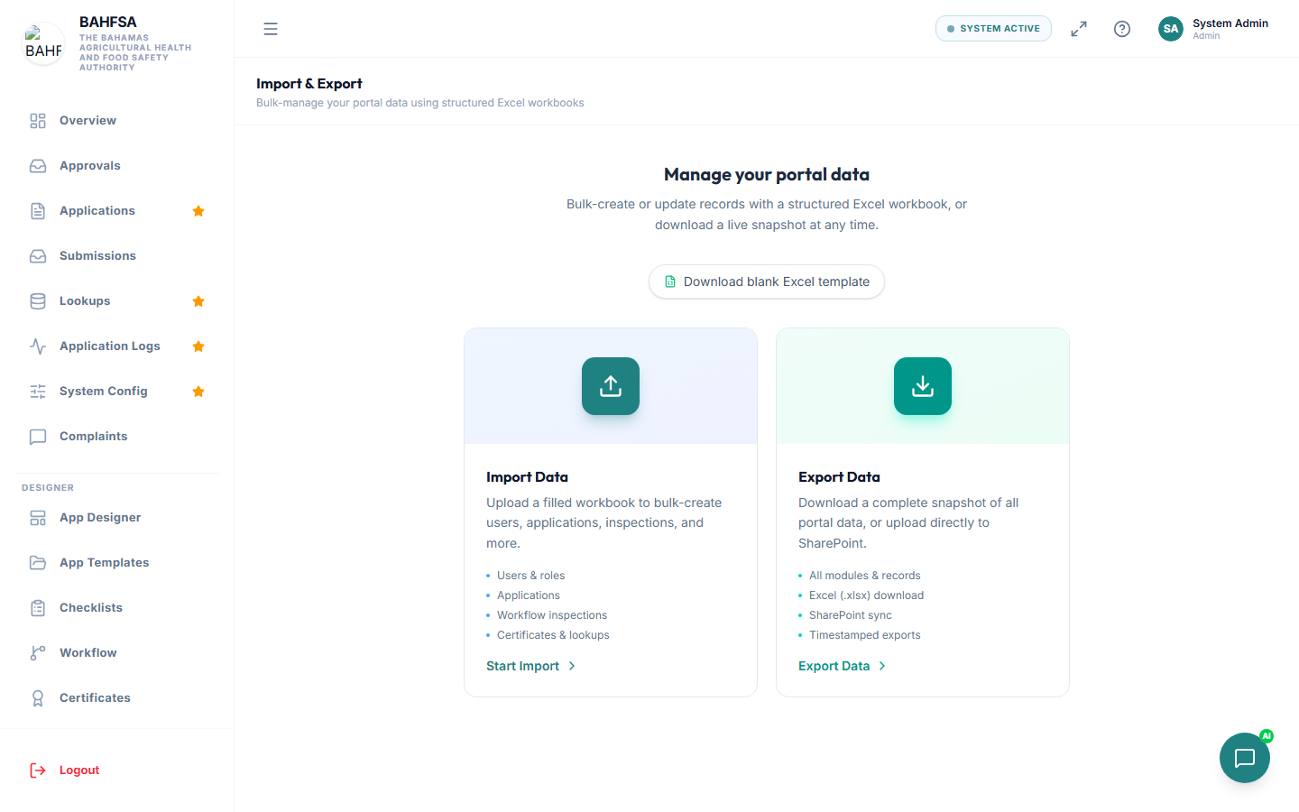Click the SA user avatar
Viewport: 1299px width, 812px height.
click(1171, 29)
